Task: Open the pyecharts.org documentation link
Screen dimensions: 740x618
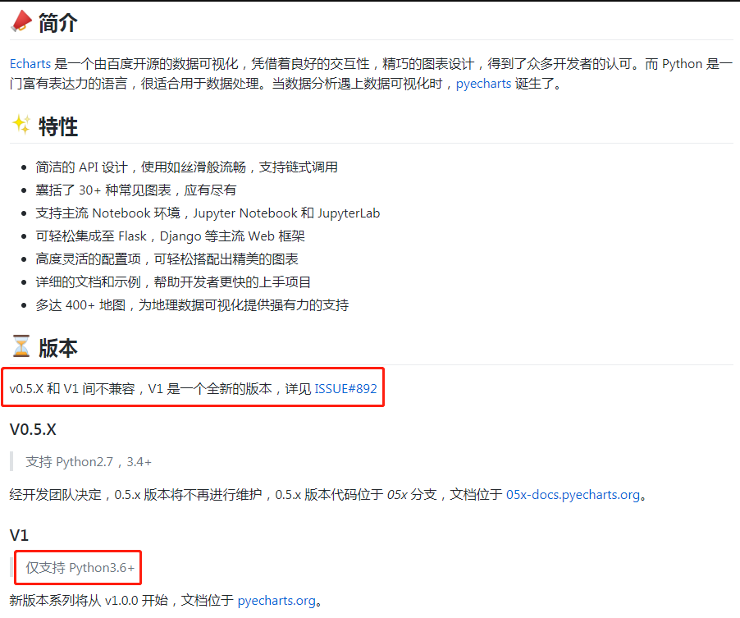Action: [276, 600]
